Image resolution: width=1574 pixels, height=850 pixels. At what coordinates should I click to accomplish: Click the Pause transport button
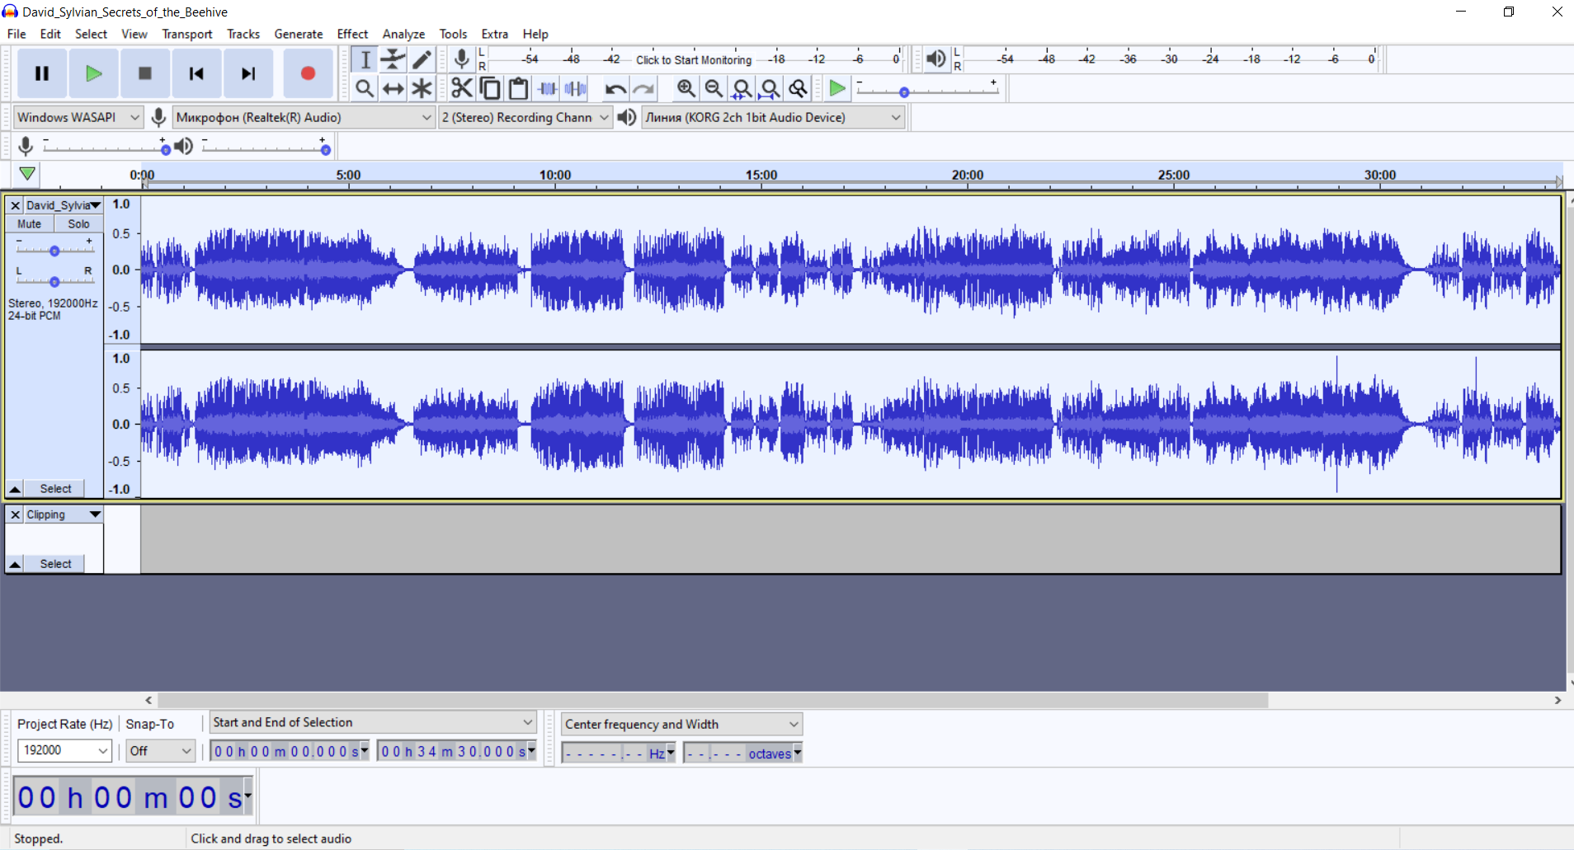[42, 73]
